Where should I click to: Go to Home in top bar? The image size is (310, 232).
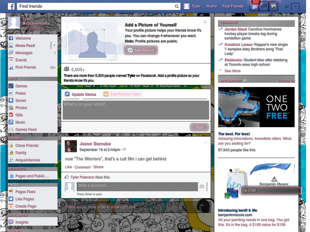pos(212,6)
